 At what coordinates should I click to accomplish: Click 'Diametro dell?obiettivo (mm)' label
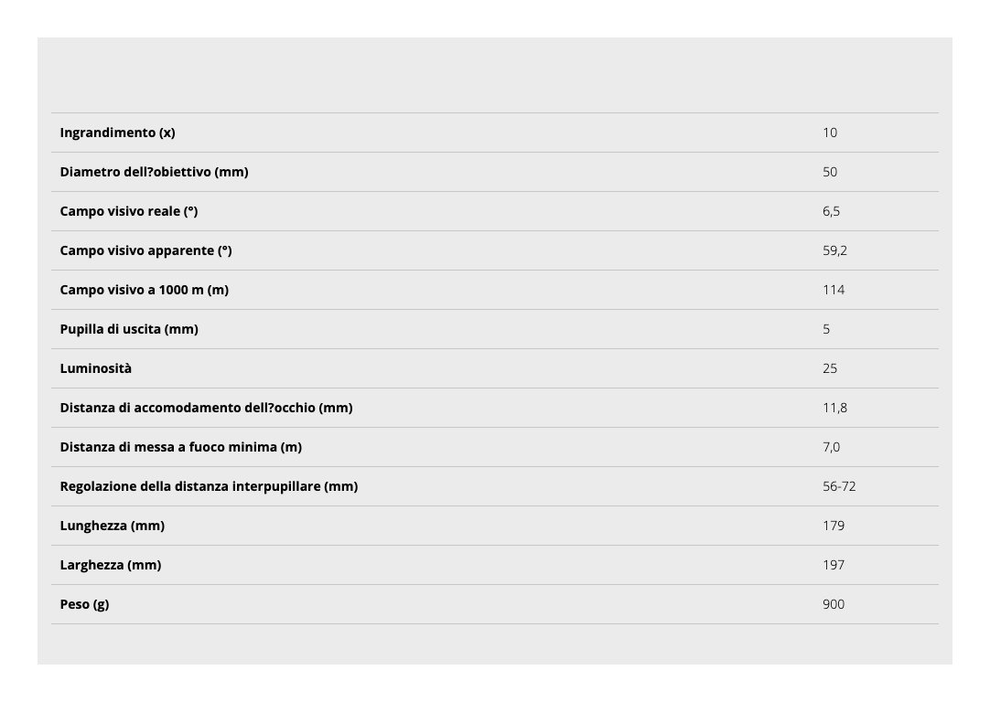click(x=154, y=172)
